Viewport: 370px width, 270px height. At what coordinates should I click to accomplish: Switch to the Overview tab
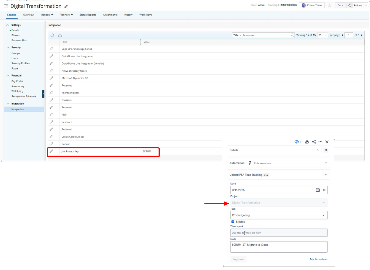[28, 15]
